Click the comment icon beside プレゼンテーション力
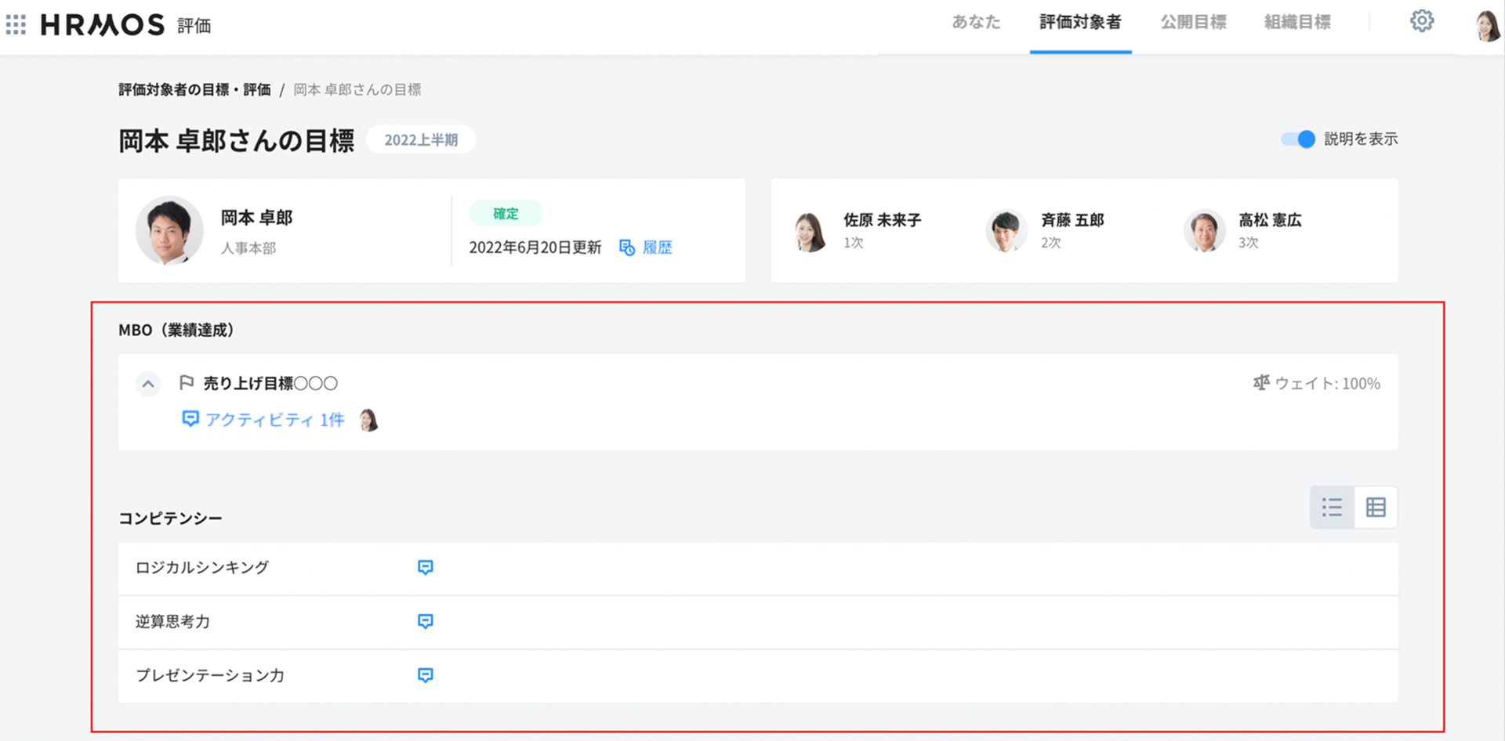This screenshot has width=1505, height=741. [425, 675]
